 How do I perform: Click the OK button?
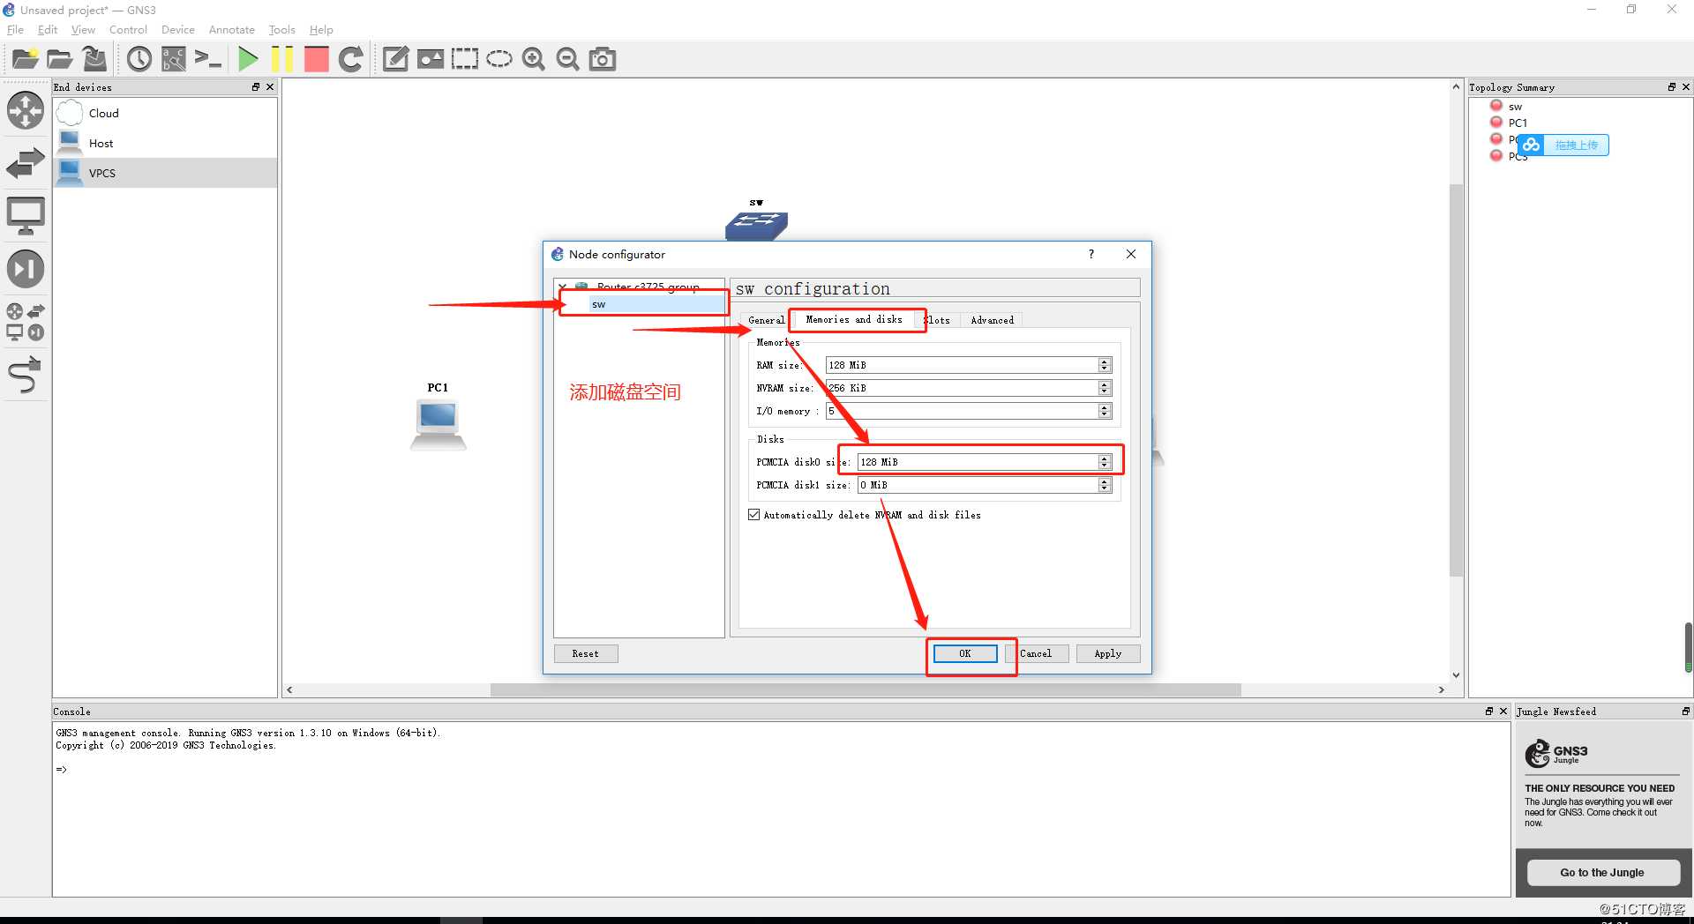click(x=965, y=653)
